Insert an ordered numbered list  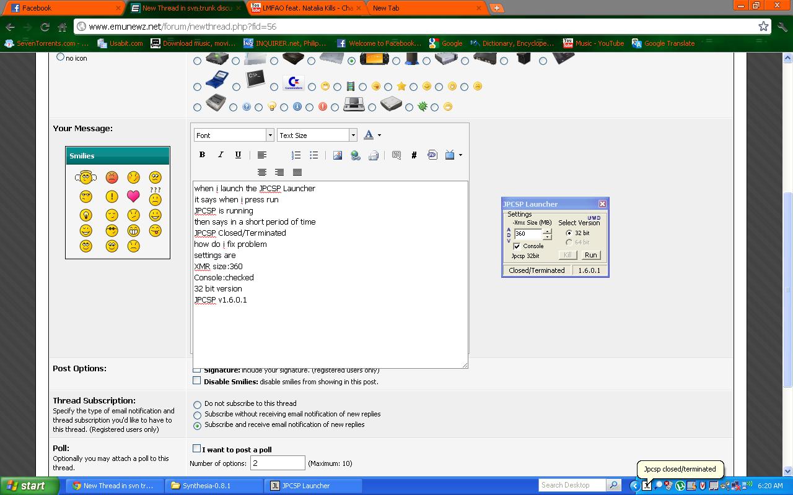(296, 155)
